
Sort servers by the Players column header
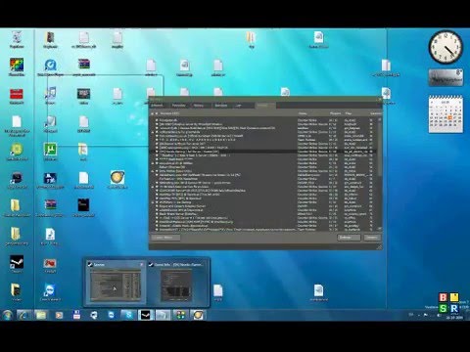pos(335,113)
